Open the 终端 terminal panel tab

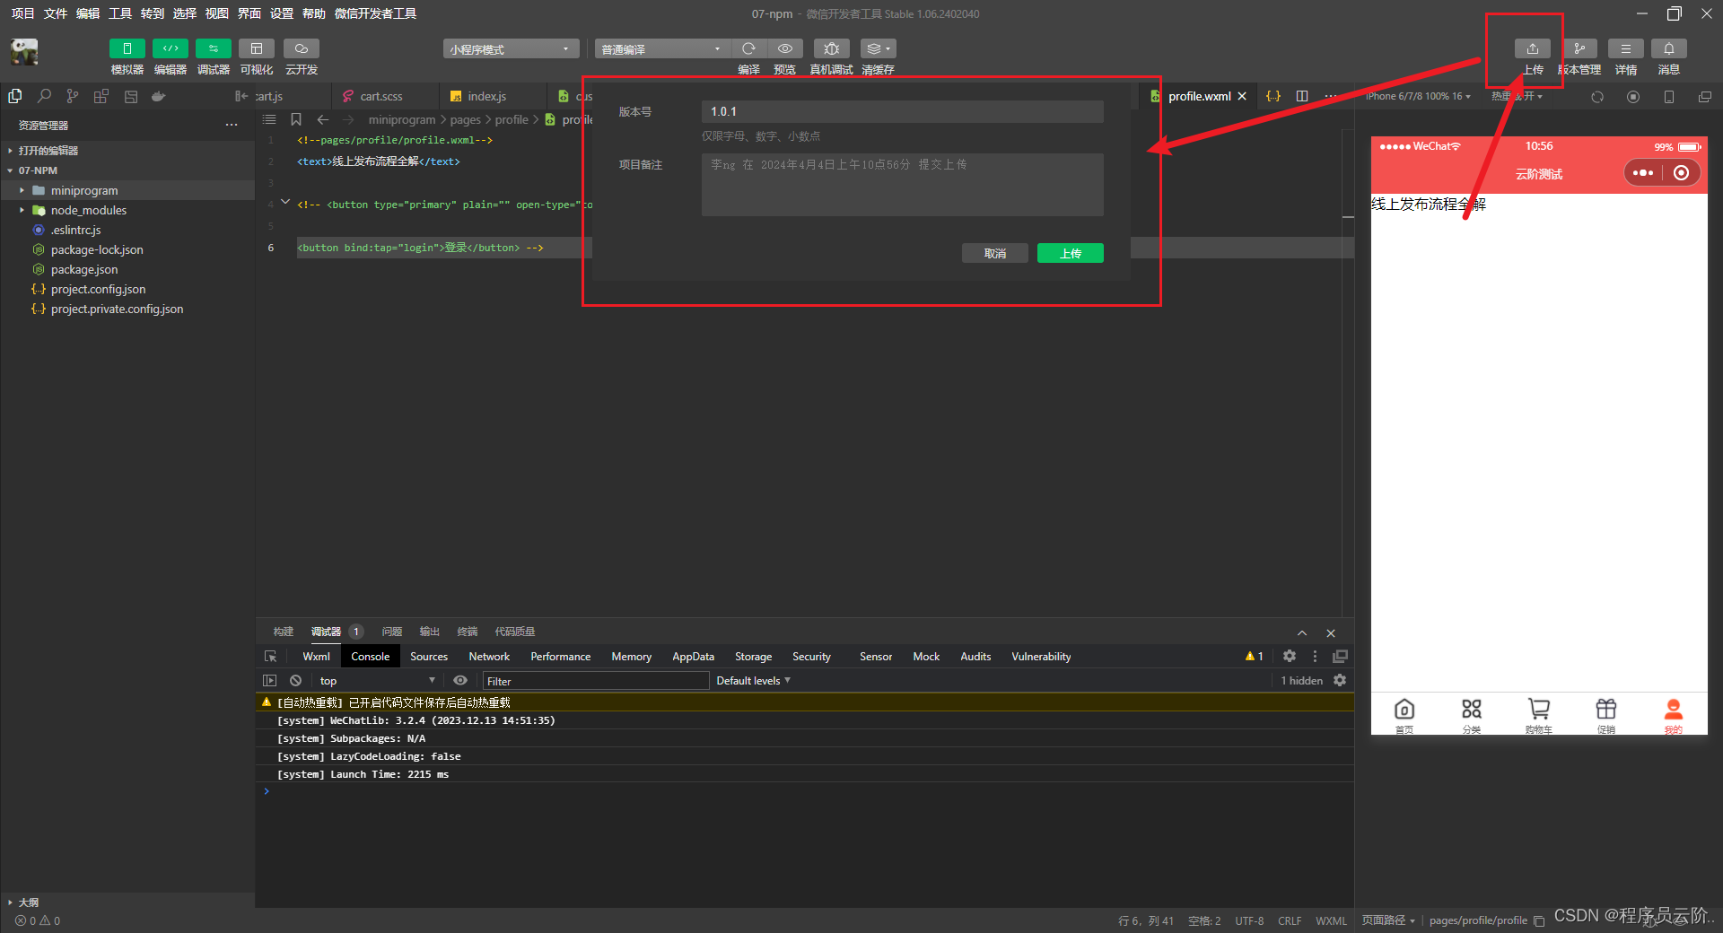pyautogui.click(x=468, y=632)
